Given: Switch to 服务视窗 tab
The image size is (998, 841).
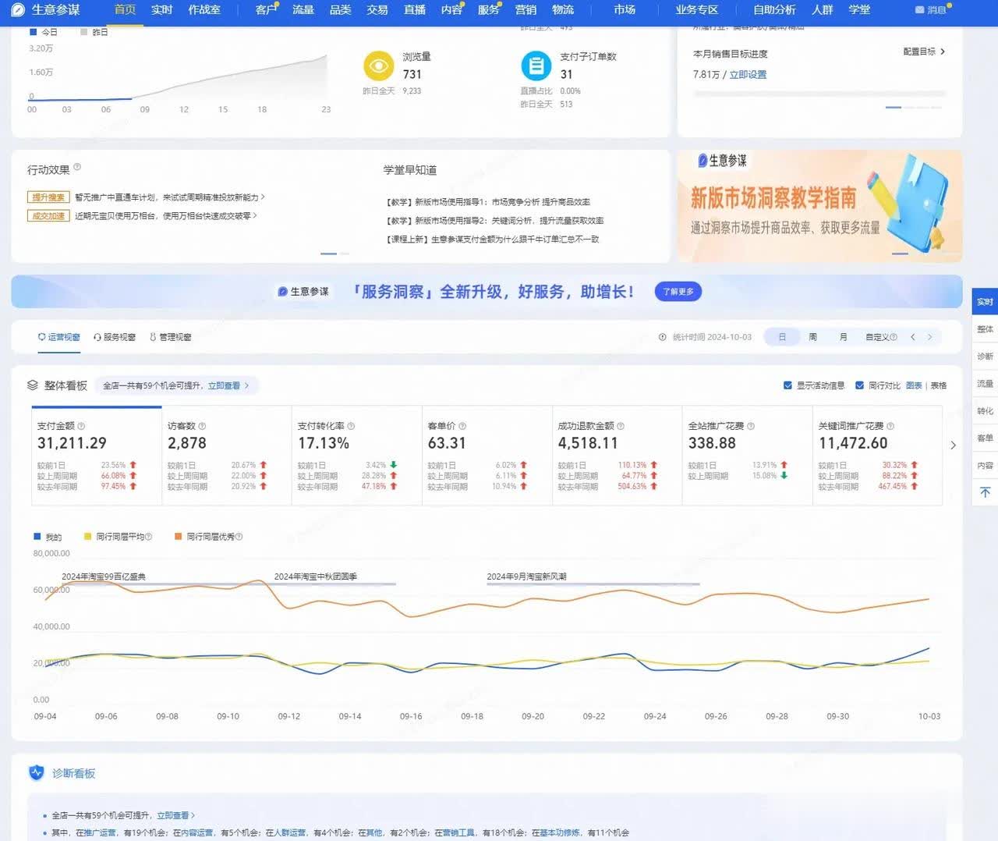Looking at the screenshot, I should [115, 337].
